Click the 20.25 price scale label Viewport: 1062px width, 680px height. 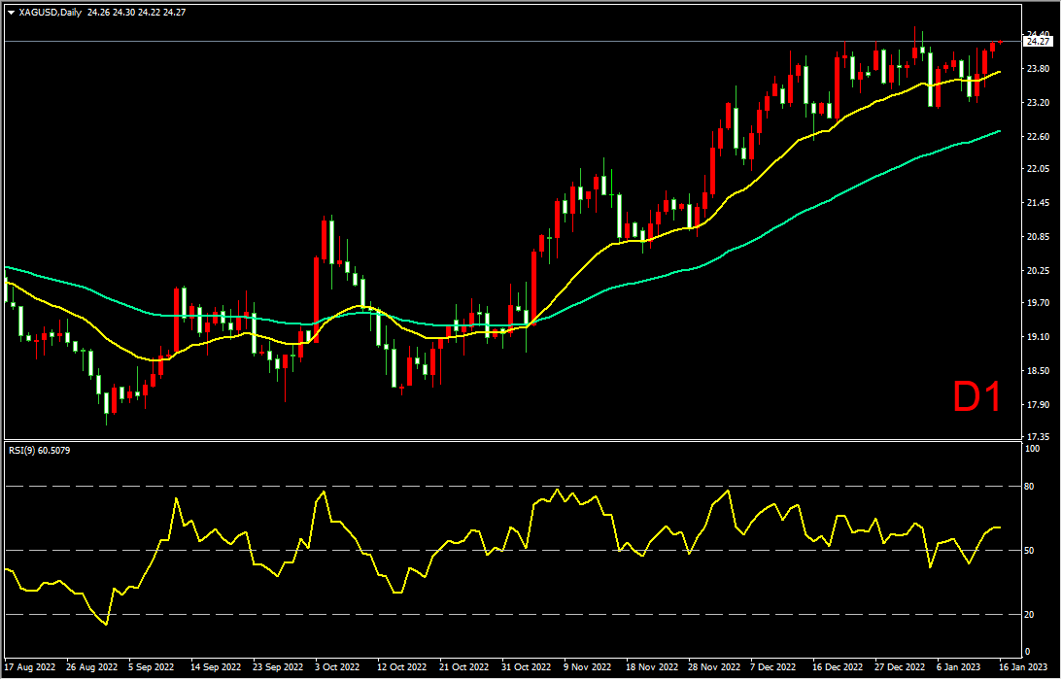point(1038,270)
